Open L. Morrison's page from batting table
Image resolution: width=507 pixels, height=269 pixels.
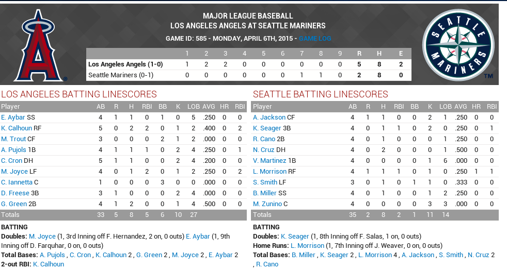coord(270,172)
